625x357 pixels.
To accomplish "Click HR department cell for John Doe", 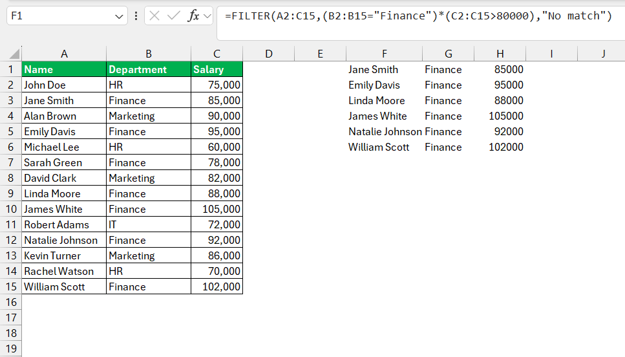I will click(x=149, y=85).
